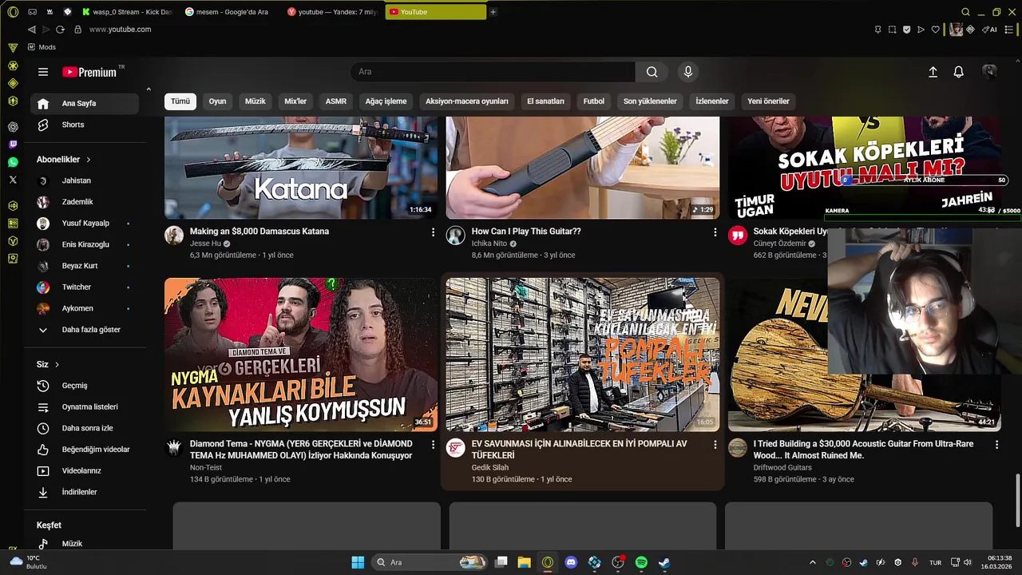Open the Müzik item under Keşfet
1022x575 pixels.
(85, 543)
